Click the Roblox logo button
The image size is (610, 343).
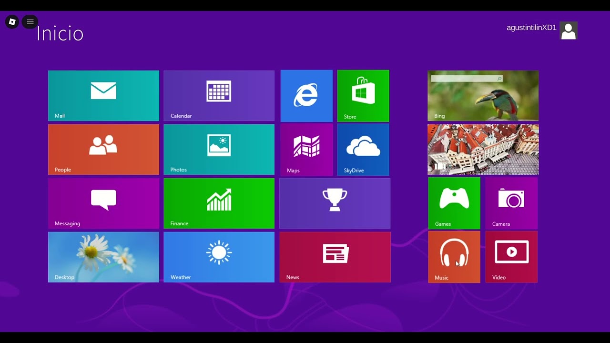click(x=12, y=22)
